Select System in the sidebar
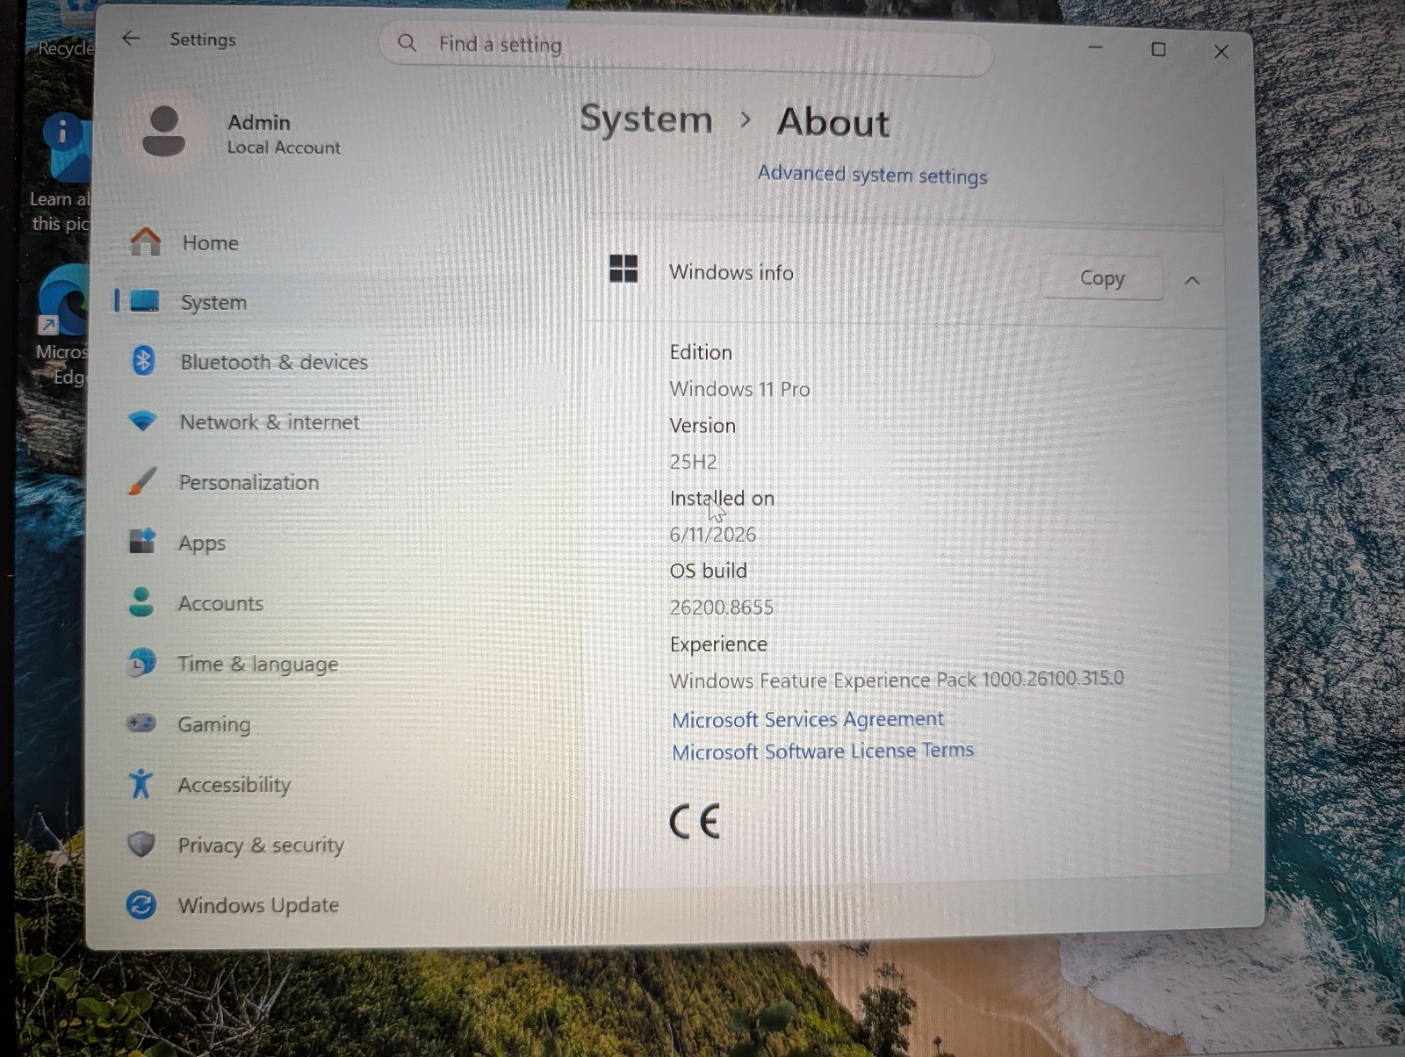The width and height of the screenshot is (1405, 1057). (213, 302)
